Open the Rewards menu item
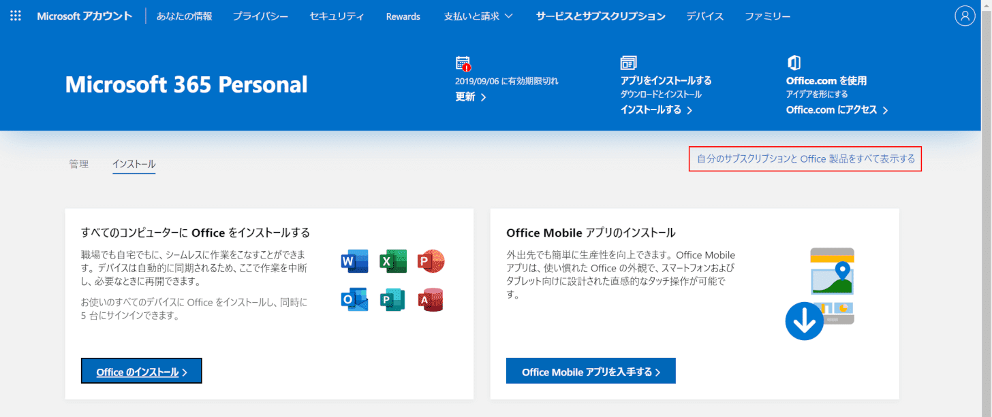Screen dimensions: 992x417 403,16
